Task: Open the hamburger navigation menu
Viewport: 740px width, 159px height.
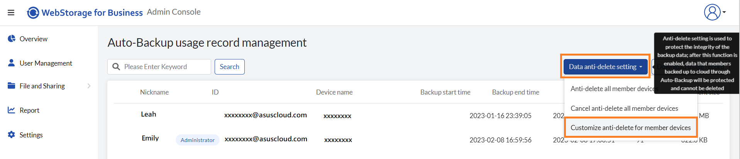Action: tap(11, 13)
